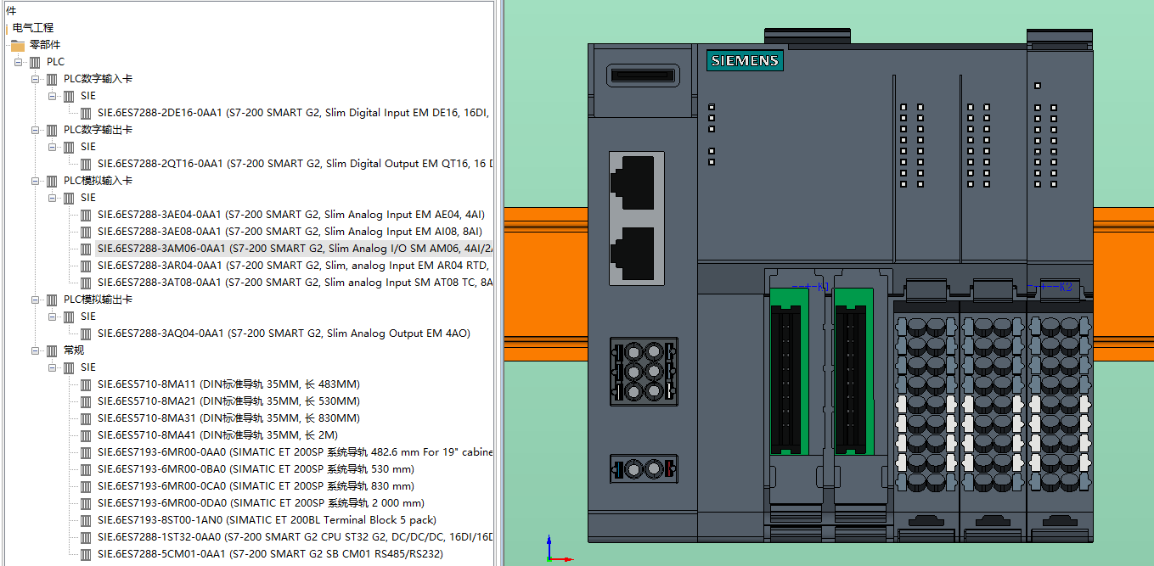The width and height of the screenshot is (1154, 566).
Task: Select SIE.6ES7288-3AM06-0AA1 Analog I/O row
Action: click(294, 249)
